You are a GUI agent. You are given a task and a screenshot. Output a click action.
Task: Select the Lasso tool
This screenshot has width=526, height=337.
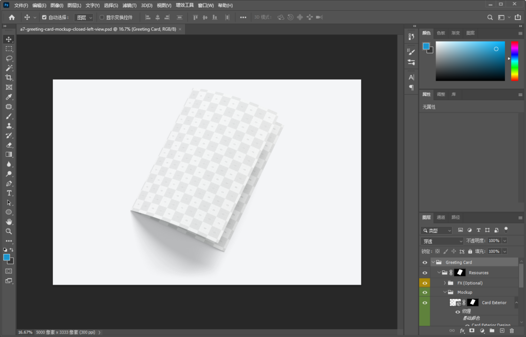9,59
